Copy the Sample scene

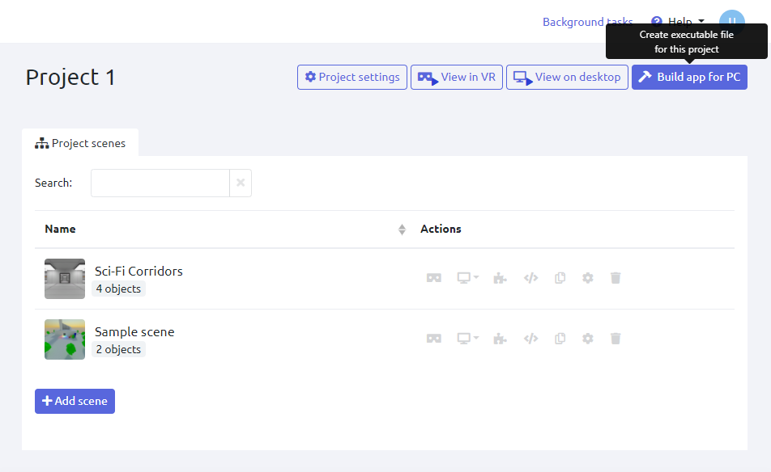coord(560,339)
